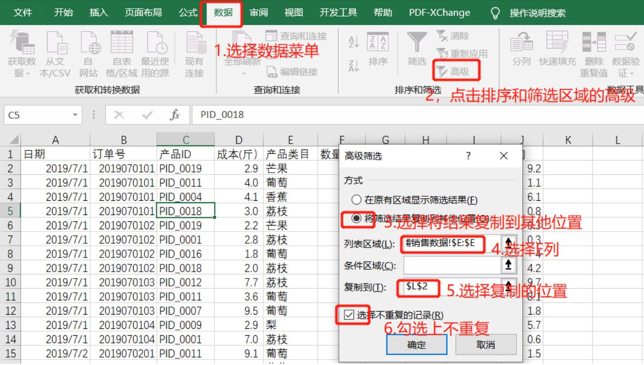Switch to the 页面布局 ribbon tab
This screenshot has height=365, width=644.
point(143,12)
